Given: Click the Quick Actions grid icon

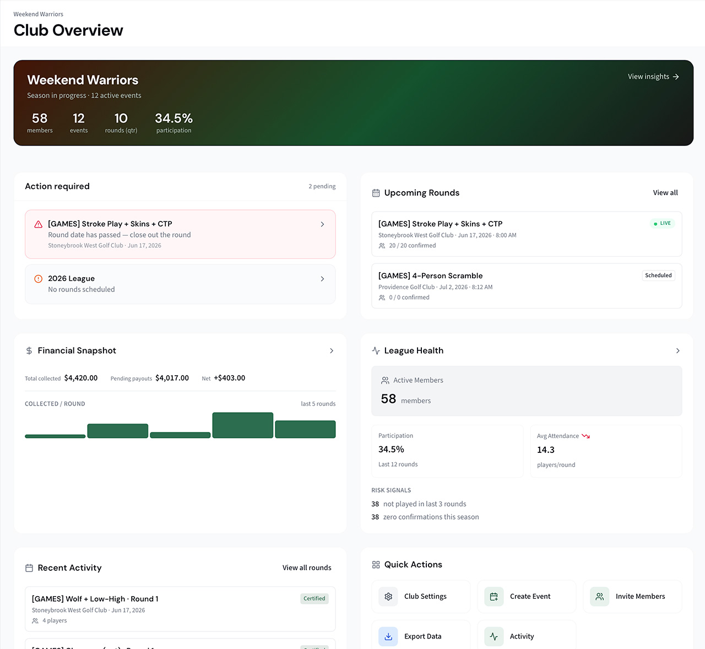Looking at the screenshot, I should [376, 565].
